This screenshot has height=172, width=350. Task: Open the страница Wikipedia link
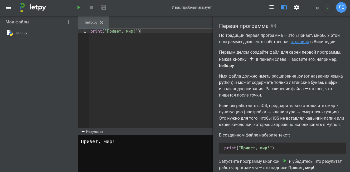click(300, 42)
